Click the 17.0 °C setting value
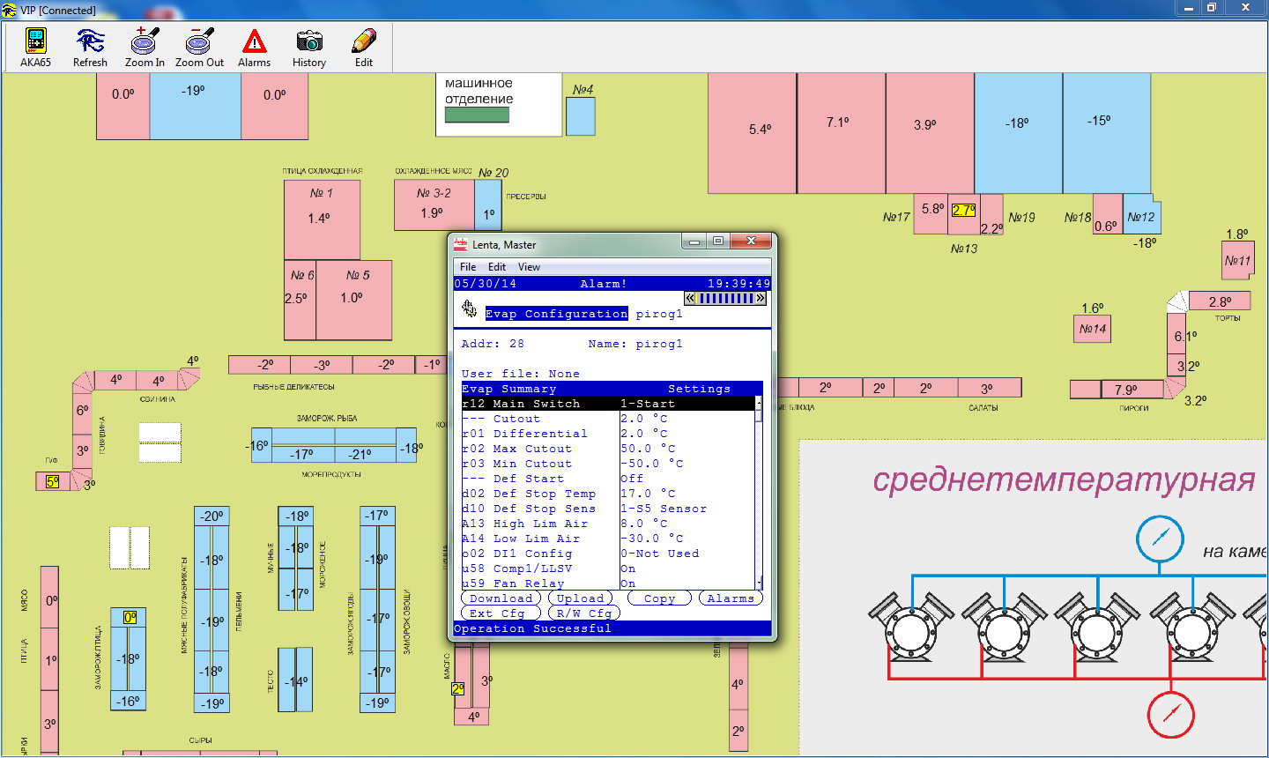 (x=648, y=494)
